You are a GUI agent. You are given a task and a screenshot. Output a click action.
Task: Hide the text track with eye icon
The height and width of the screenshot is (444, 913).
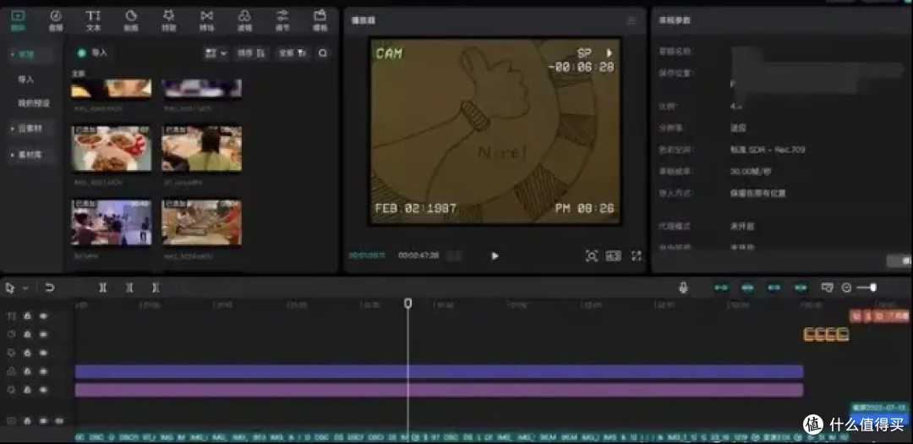[x=43, y=315]
